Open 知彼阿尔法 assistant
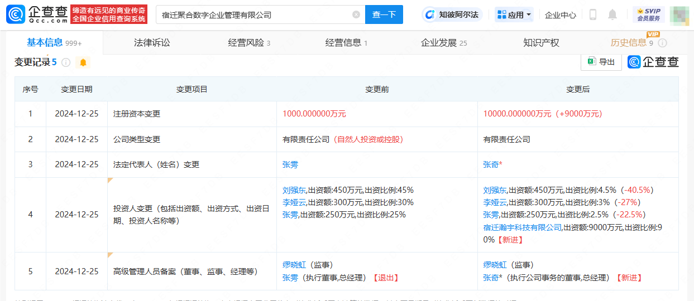This screenshot has width=694, height=301. [452, 15]
